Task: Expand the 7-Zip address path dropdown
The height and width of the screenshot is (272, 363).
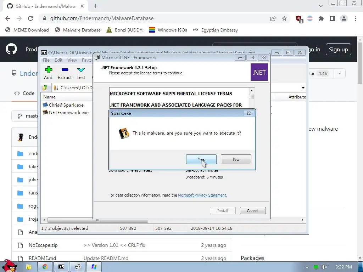Action: (x=303, y=88)
